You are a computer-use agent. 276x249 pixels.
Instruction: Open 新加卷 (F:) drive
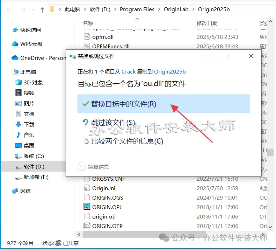(x=36, y=177)
